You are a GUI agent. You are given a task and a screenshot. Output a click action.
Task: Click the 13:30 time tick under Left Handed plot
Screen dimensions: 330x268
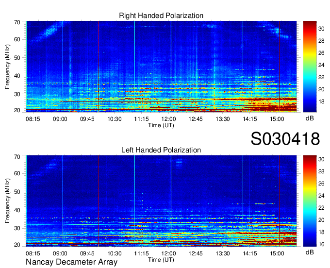[x=223, y=253]
